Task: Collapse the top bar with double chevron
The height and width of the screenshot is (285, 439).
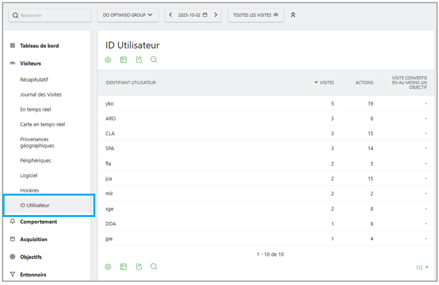Action: click(x=293, y=14)
